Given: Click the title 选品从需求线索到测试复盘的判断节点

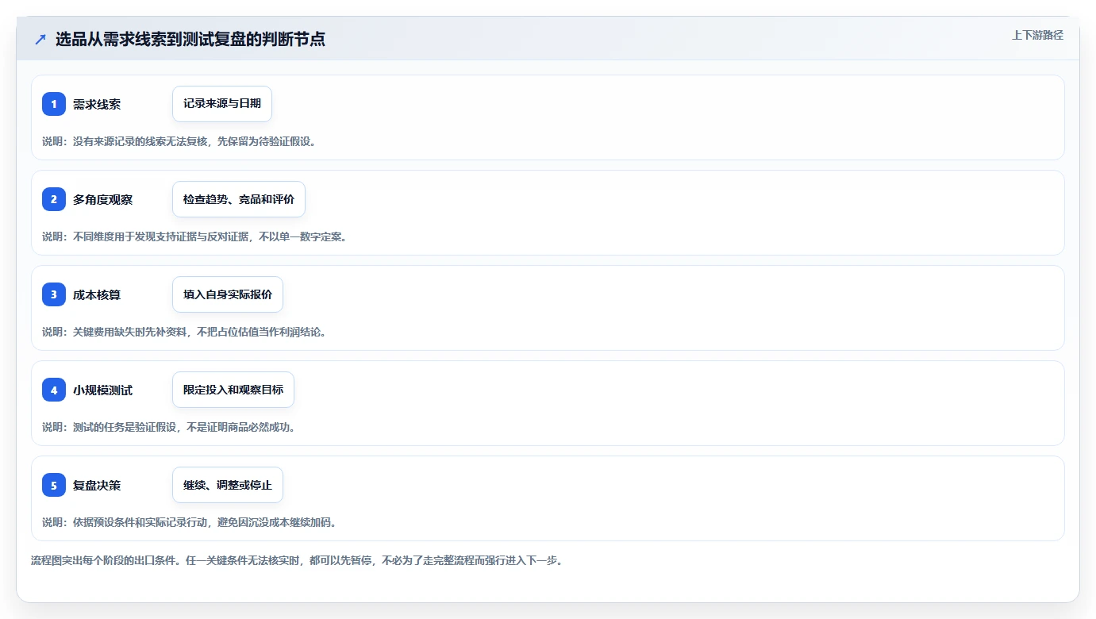Looking at the screenshot, I should [190, 39].
